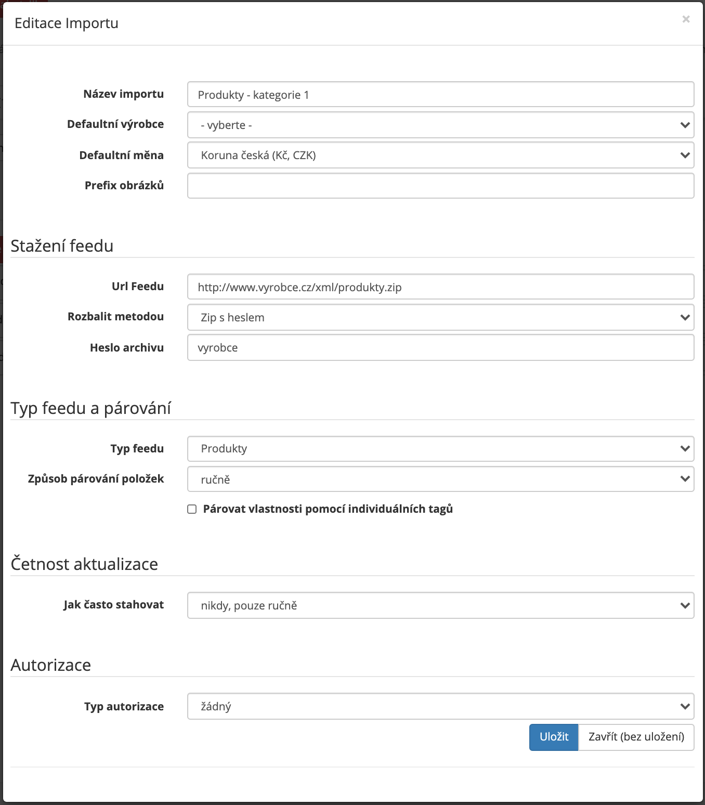Close the Editace Importu dialog with X
Viewport: 705px width, 805px height.
pos(686,19)
